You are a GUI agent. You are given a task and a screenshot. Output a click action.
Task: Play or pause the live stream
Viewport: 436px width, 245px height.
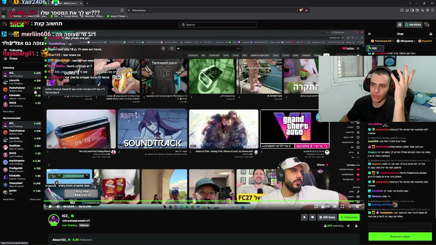[50, 207]
